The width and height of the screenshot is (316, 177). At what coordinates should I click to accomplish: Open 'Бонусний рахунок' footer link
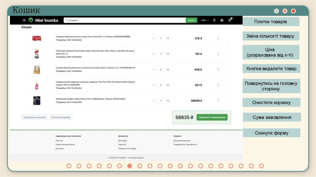pyautogui.click(x=182, y=141)
